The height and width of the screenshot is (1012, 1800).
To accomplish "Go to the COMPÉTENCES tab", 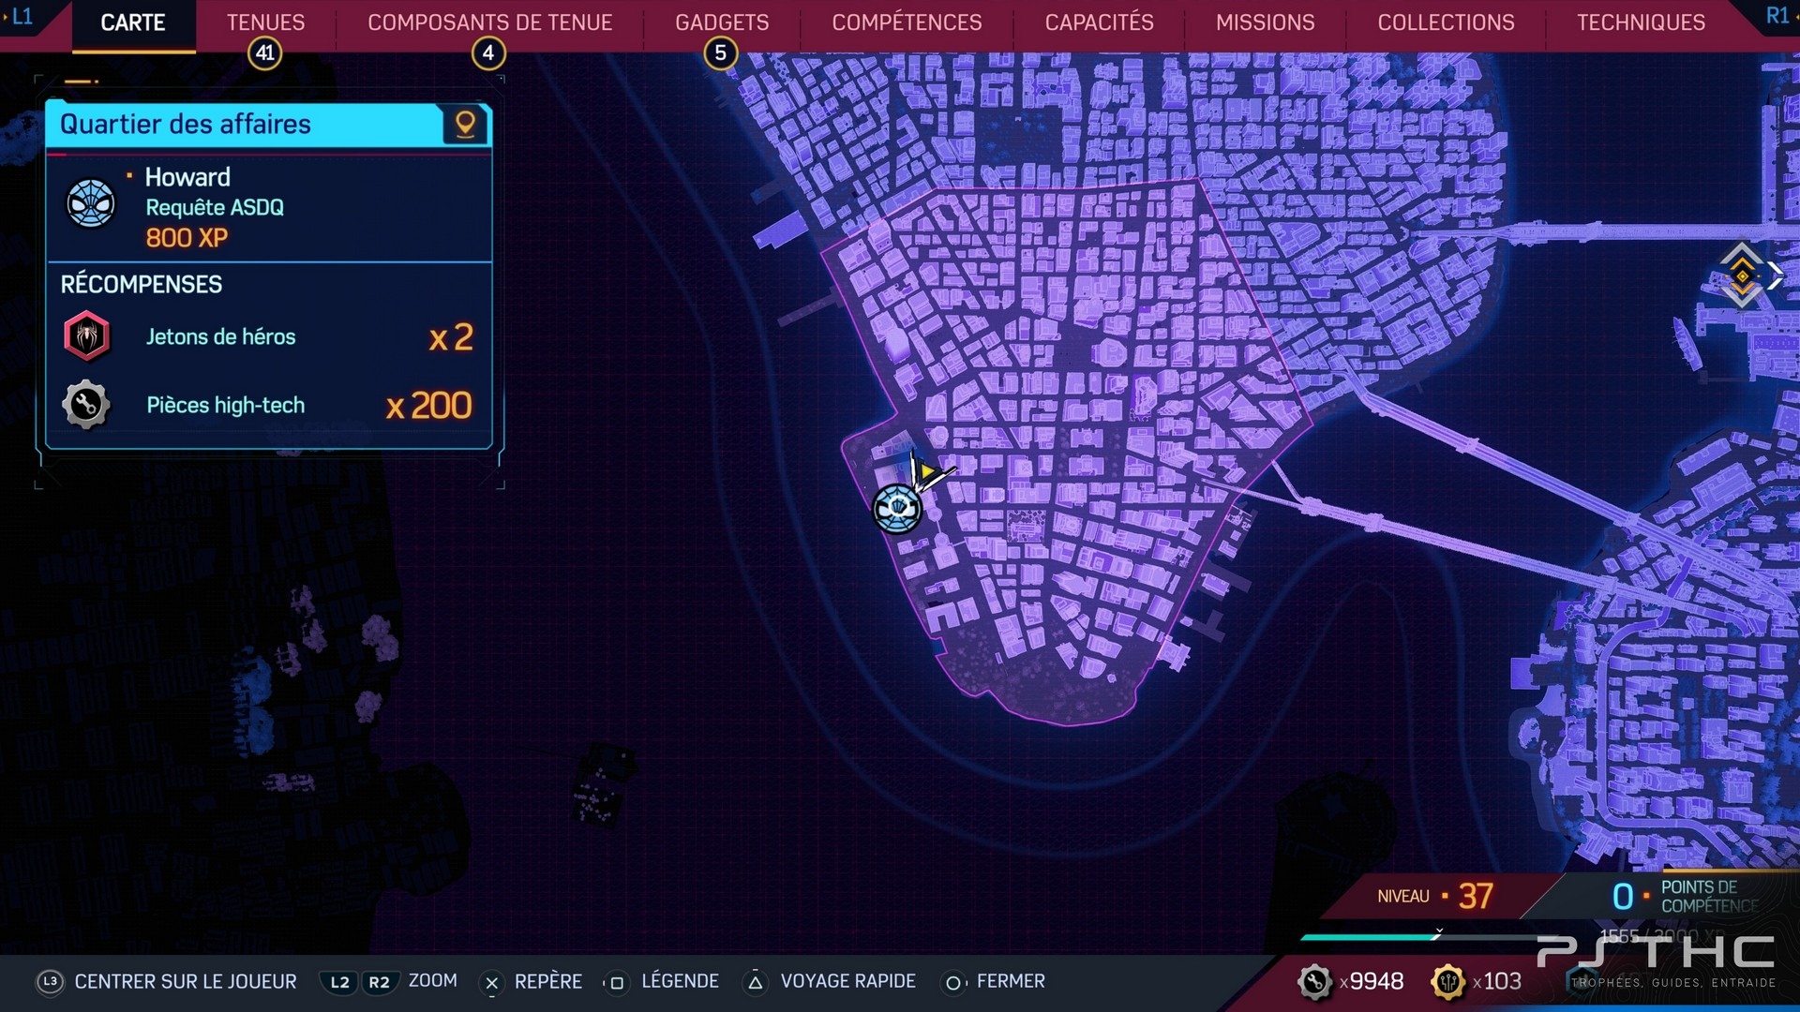I will click(x=907, y=22).
